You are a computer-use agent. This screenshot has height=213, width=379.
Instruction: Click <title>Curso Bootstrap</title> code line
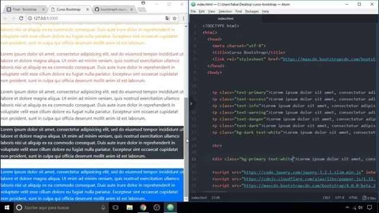(249, 53)
